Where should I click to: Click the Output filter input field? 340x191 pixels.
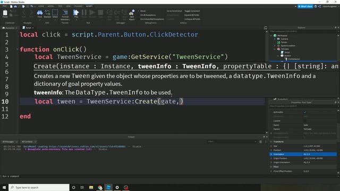tap(232, 142)
